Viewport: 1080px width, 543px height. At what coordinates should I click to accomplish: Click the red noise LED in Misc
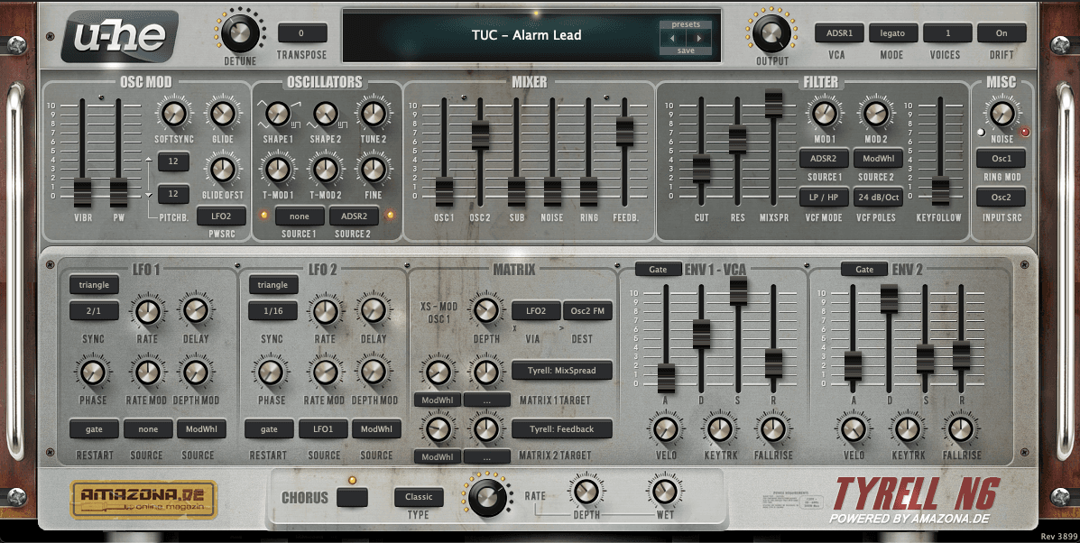1025,132
